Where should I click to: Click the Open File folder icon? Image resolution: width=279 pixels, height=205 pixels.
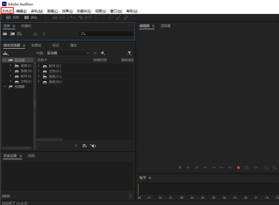[x=5, y=34]
